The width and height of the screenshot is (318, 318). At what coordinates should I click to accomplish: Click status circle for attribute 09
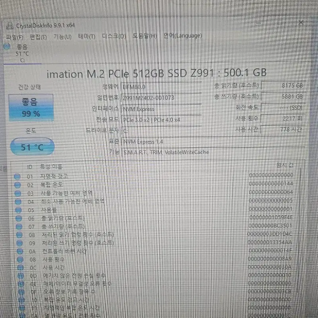click(x=19, y=243)
